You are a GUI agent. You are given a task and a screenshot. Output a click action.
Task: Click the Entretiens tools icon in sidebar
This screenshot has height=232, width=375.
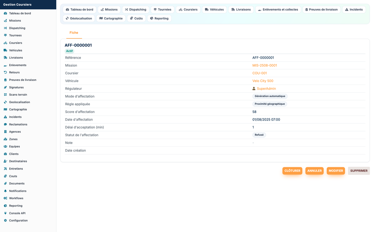[5, 169]
